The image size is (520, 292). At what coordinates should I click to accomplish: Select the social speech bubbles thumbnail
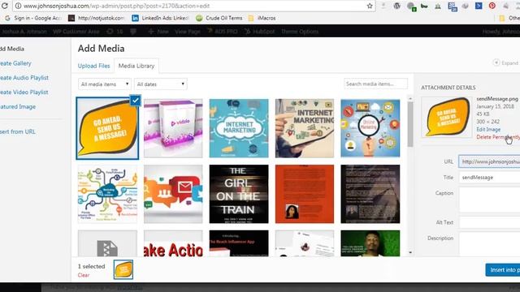173,194
